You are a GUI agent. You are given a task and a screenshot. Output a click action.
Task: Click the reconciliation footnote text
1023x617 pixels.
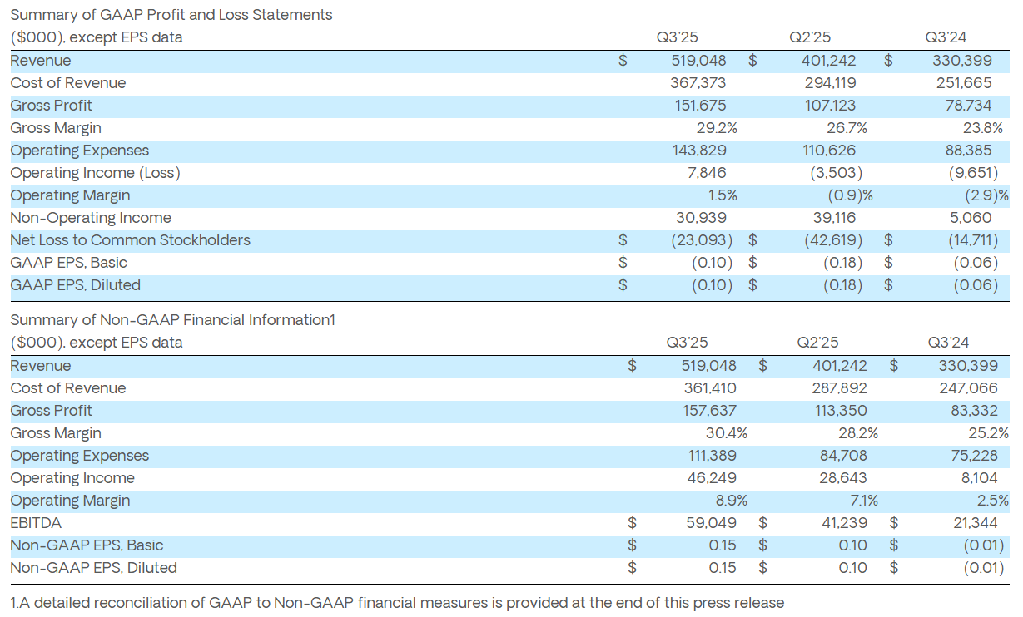(x=397, y=602)
